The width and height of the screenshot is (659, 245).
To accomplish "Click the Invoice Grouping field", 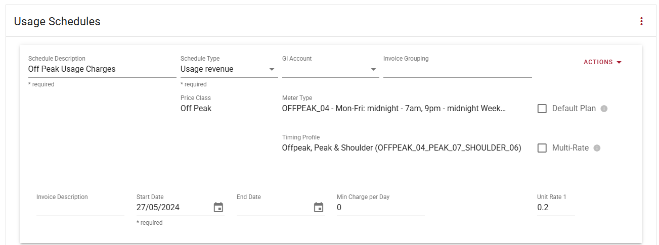I will 457,70.
